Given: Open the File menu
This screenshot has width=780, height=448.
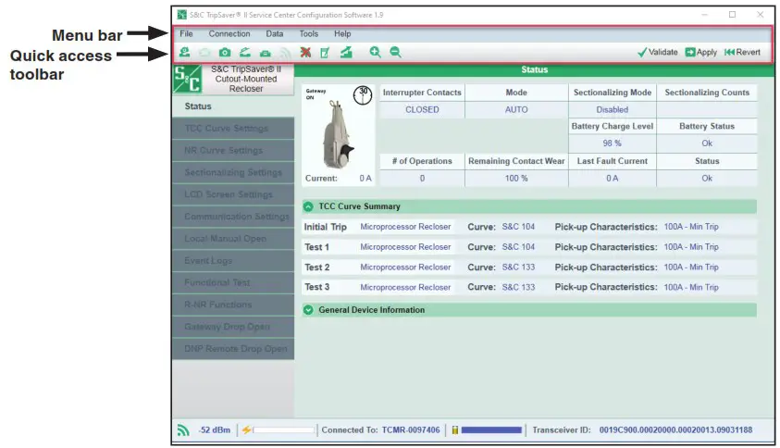Looking at the screenshot, I should point(186,34).
